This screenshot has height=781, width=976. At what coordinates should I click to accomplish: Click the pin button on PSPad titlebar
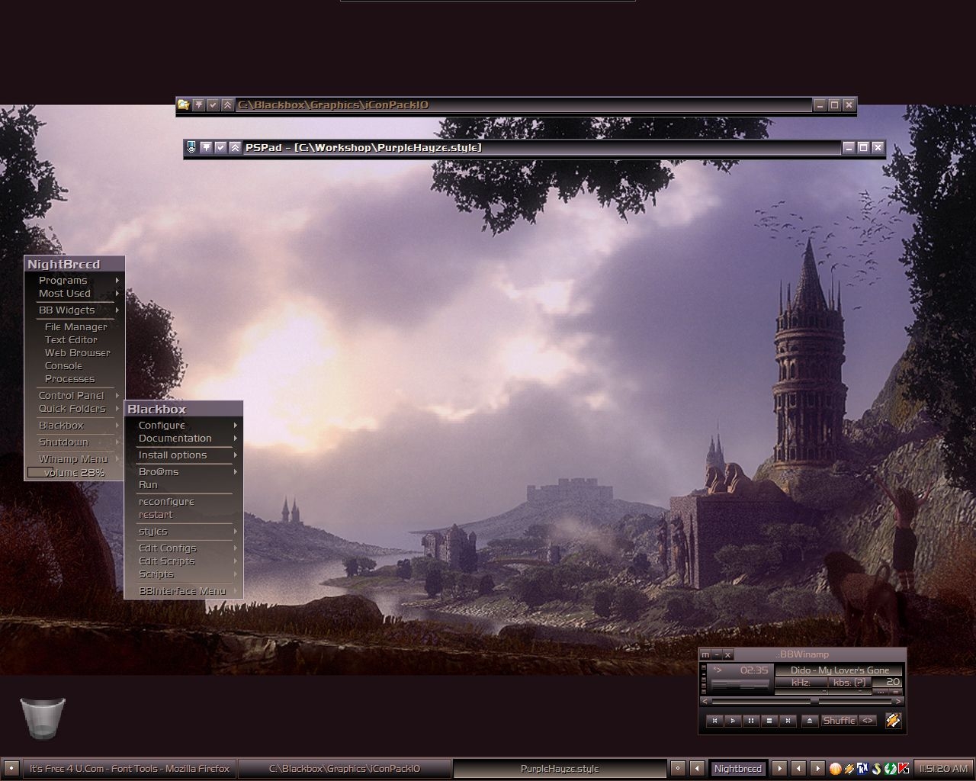click(x=206, y=148)
